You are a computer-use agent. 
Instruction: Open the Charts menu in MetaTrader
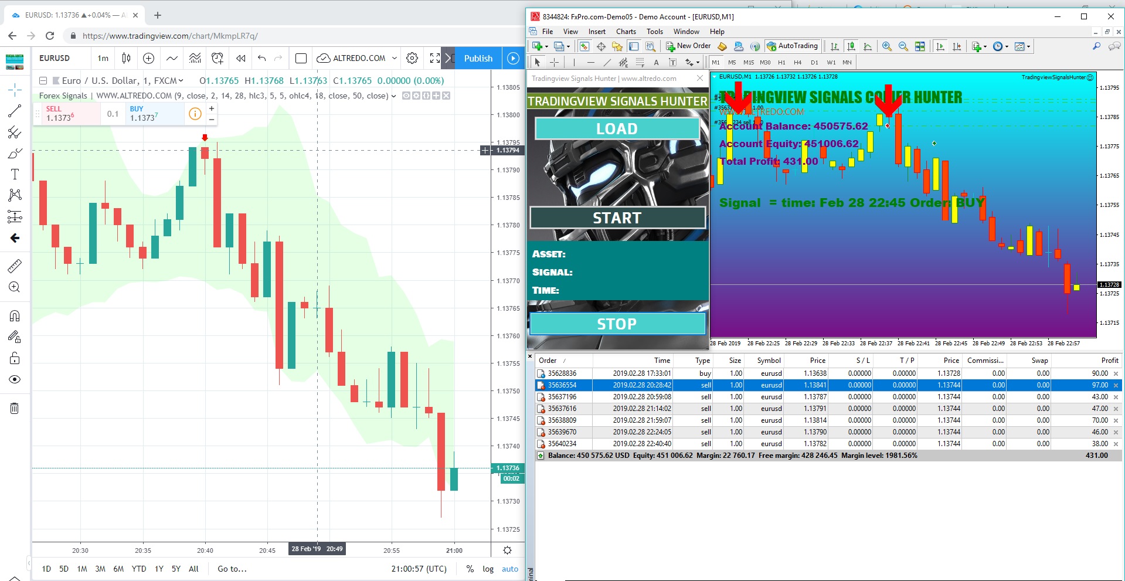tap(626, 32)
